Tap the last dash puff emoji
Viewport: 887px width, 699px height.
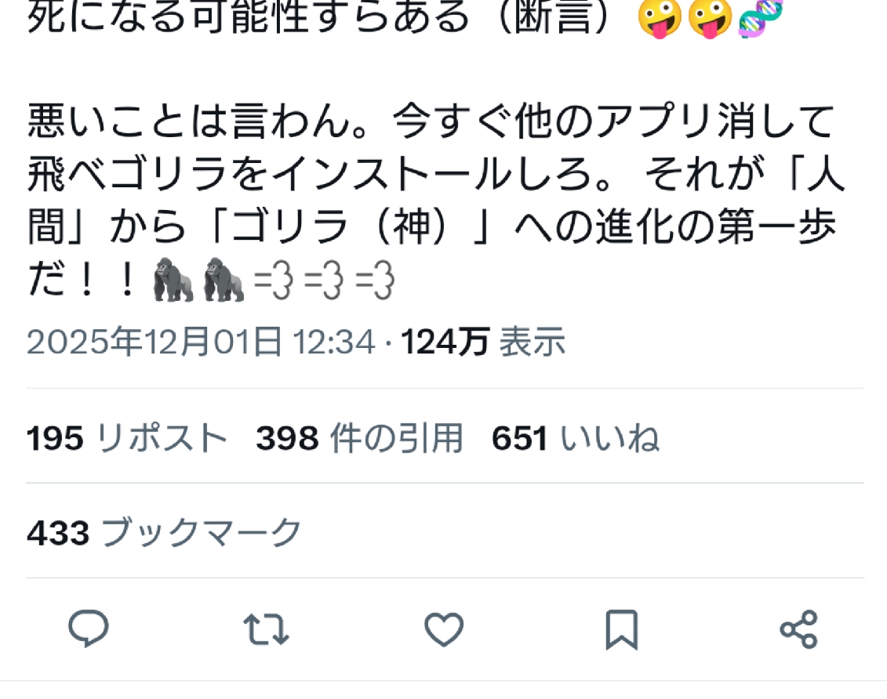coord(375,280)
